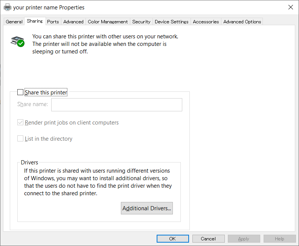
Task: Click the Sharing tab
Action: [x=35, y=21]
